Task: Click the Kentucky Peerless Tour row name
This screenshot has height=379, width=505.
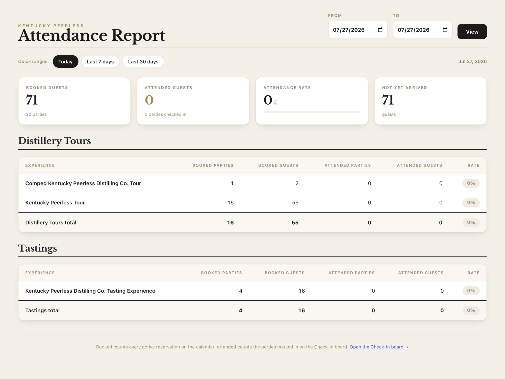Action: pos(55,202)
